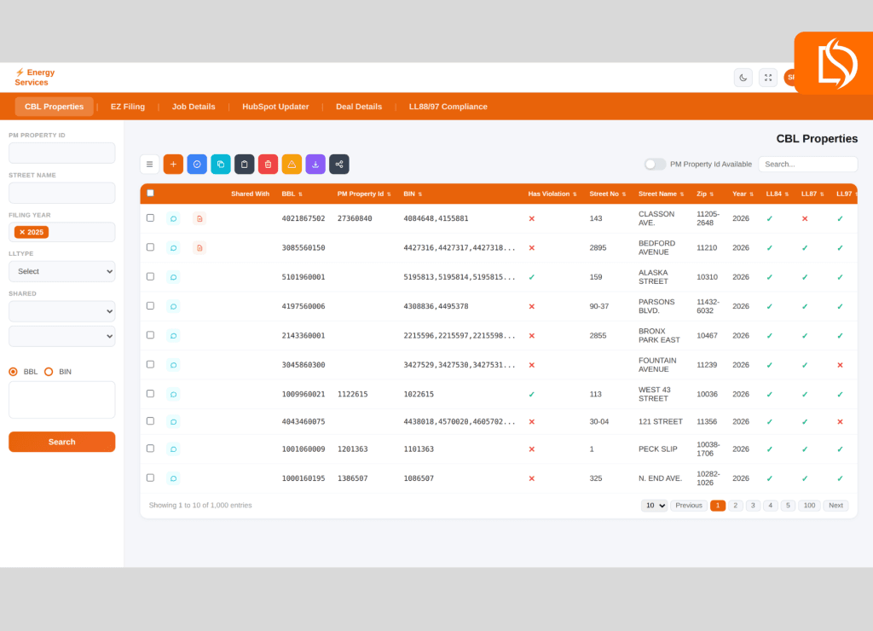
Task: Click the fullscreen expand icon
Action: click(768, 78)
